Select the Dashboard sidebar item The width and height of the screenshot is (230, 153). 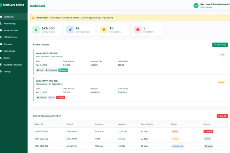click(x=14, y=17)
